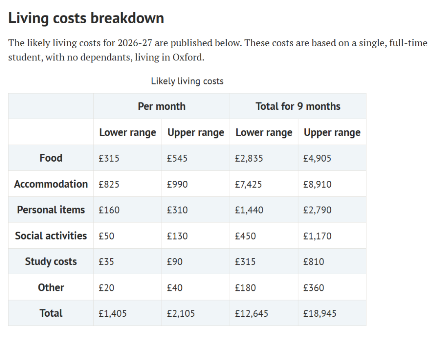This screenshot has height=340, width=441.
Task: Click the £7,425 Accommodation cell
Action: (x=249, y=184)
